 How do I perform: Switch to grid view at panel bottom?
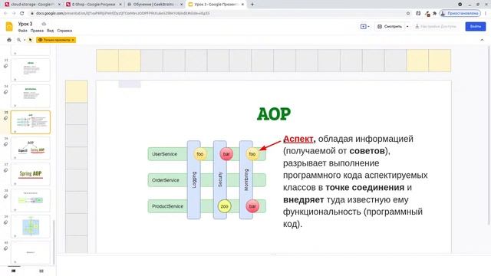(41, 271)
